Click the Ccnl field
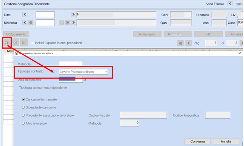 coord(181,15)
